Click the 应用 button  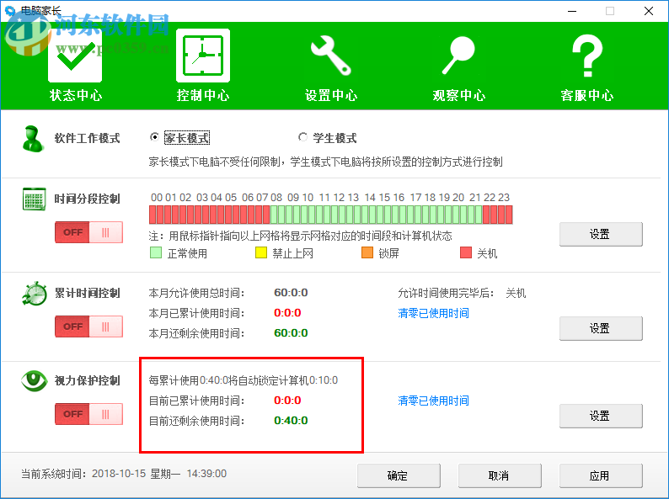pos(601,475)
